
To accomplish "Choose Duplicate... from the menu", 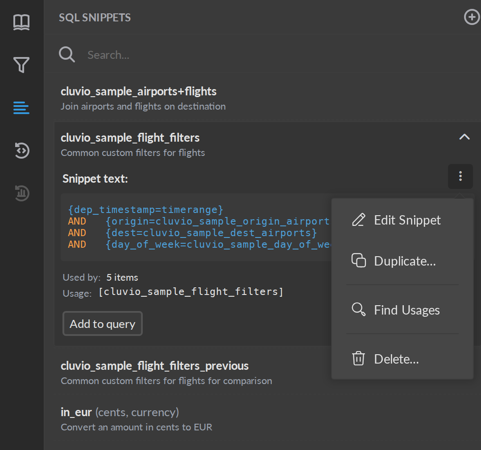I will [x=402, y=261].
